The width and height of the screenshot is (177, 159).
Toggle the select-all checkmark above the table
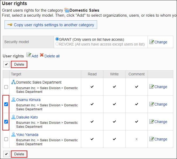(x=6, y=64)
